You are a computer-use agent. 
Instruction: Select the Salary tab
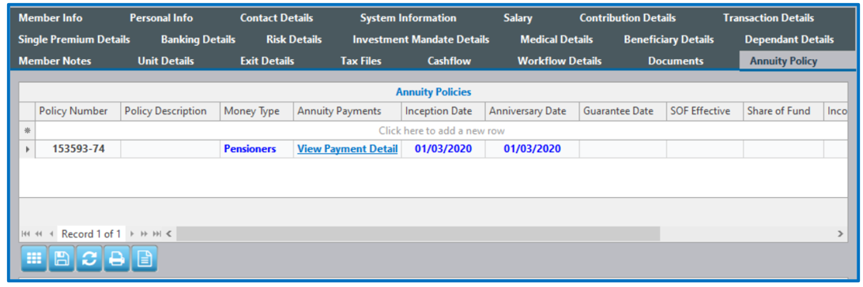518,18
